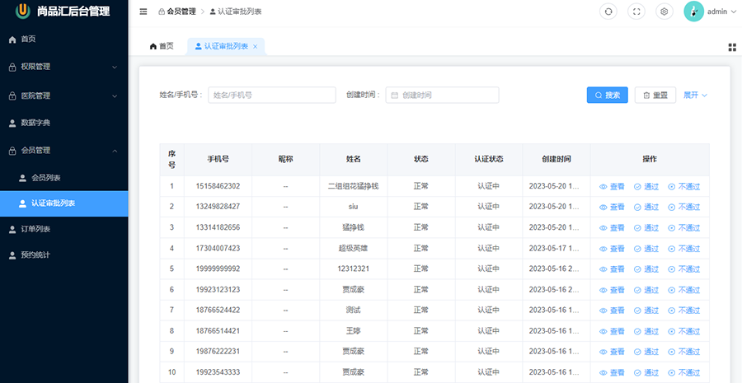Click the 尚品汇 logo icon
The image size is (742, 383).
click(23, 11)
